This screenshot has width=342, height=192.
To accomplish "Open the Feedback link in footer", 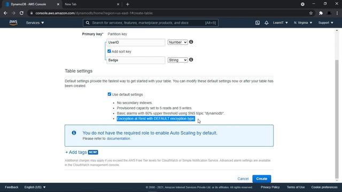I will [12, 187].
